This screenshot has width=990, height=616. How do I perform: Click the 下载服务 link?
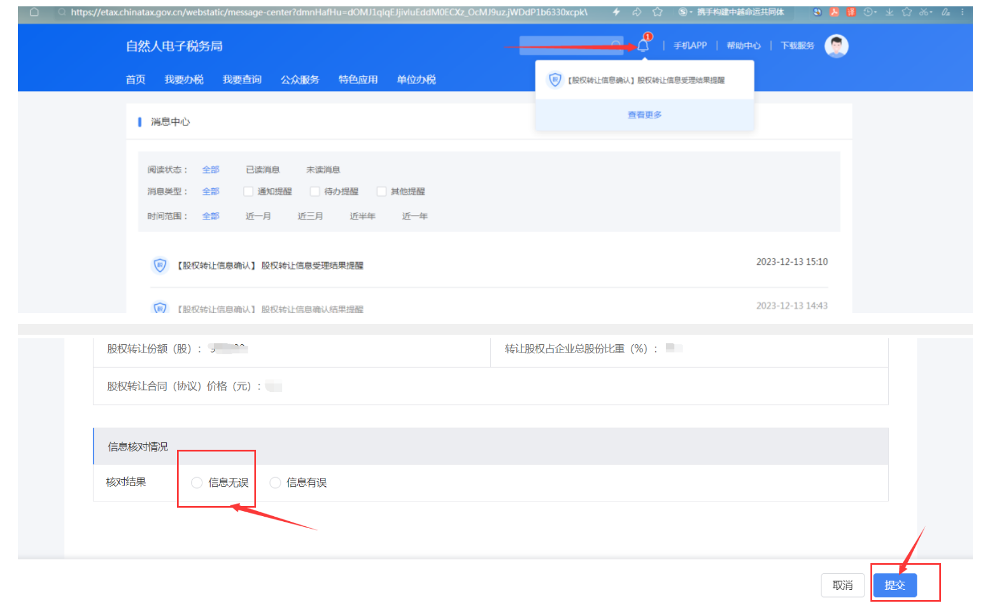[x=798, y=46]
